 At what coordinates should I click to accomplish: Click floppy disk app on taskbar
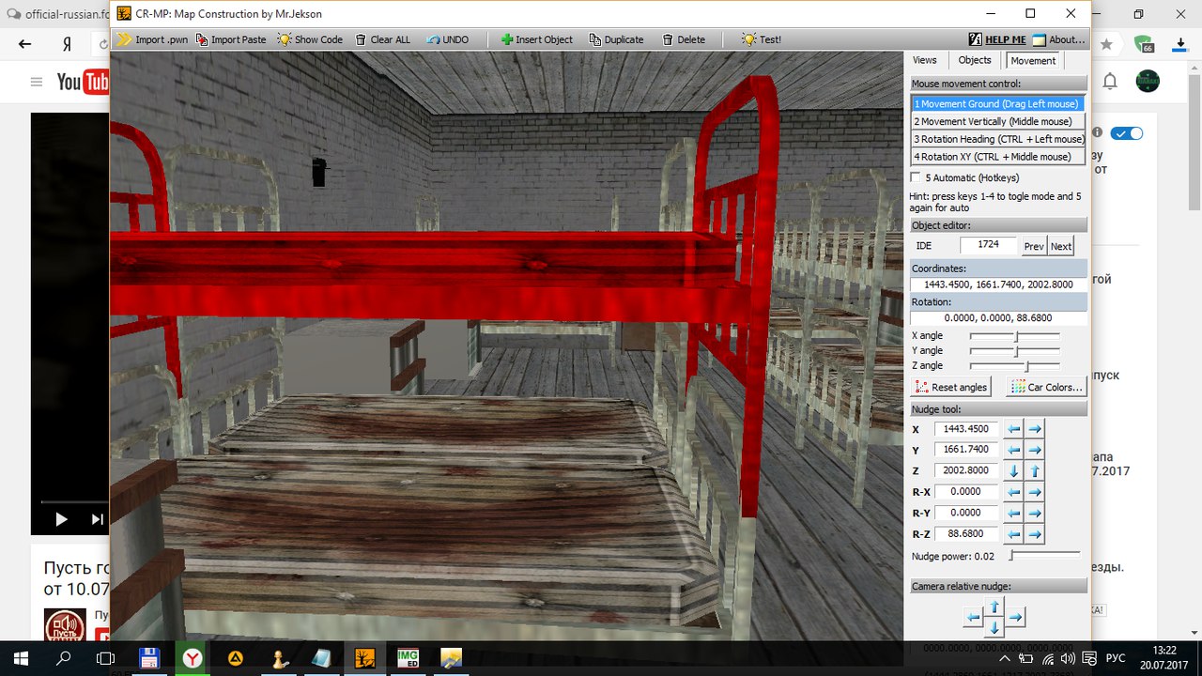coord(148,658)
